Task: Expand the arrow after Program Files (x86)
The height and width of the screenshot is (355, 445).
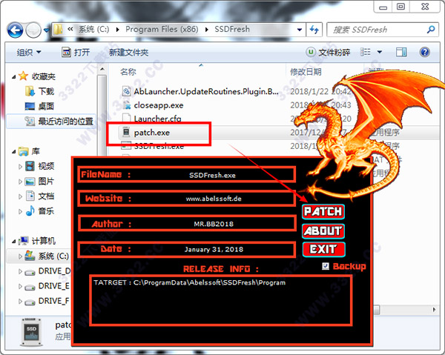Action: coord(206,30)
